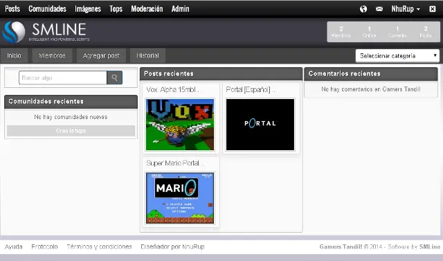443x261 pixels.
Task: Click the Posts stat counter
Action: pos(426,32)
